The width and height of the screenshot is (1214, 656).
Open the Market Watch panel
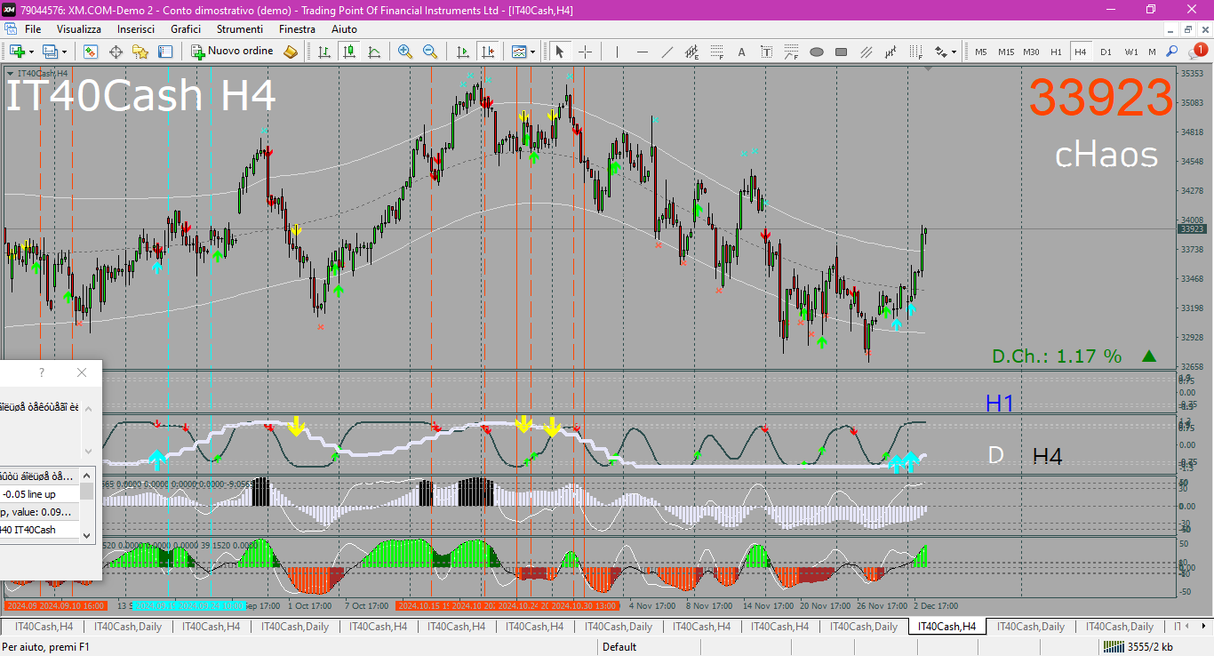click(x=91, y=52)
